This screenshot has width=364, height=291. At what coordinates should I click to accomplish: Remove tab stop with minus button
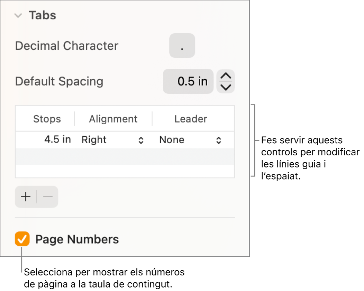(x=48, y=197)
